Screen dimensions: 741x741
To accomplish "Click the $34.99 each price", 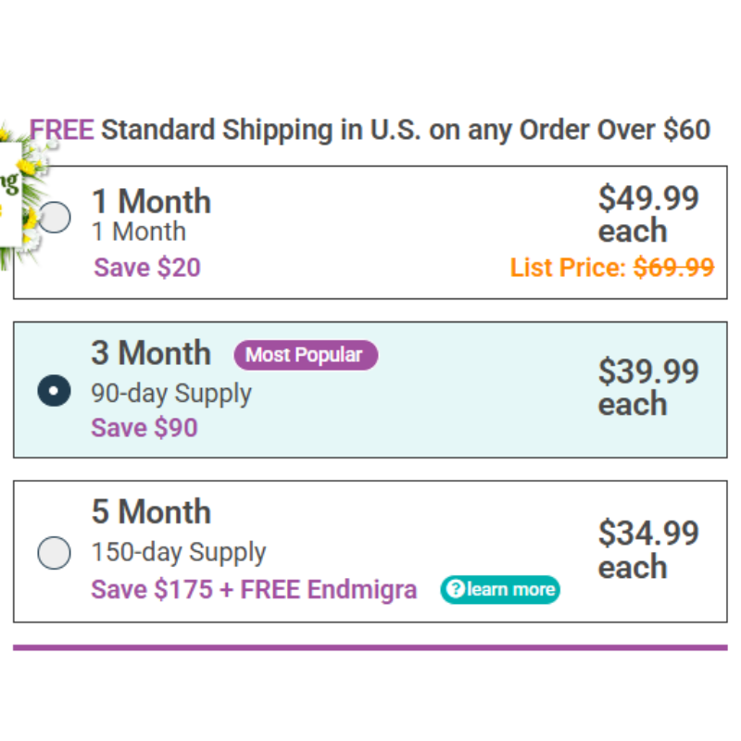I will point(648,549).
